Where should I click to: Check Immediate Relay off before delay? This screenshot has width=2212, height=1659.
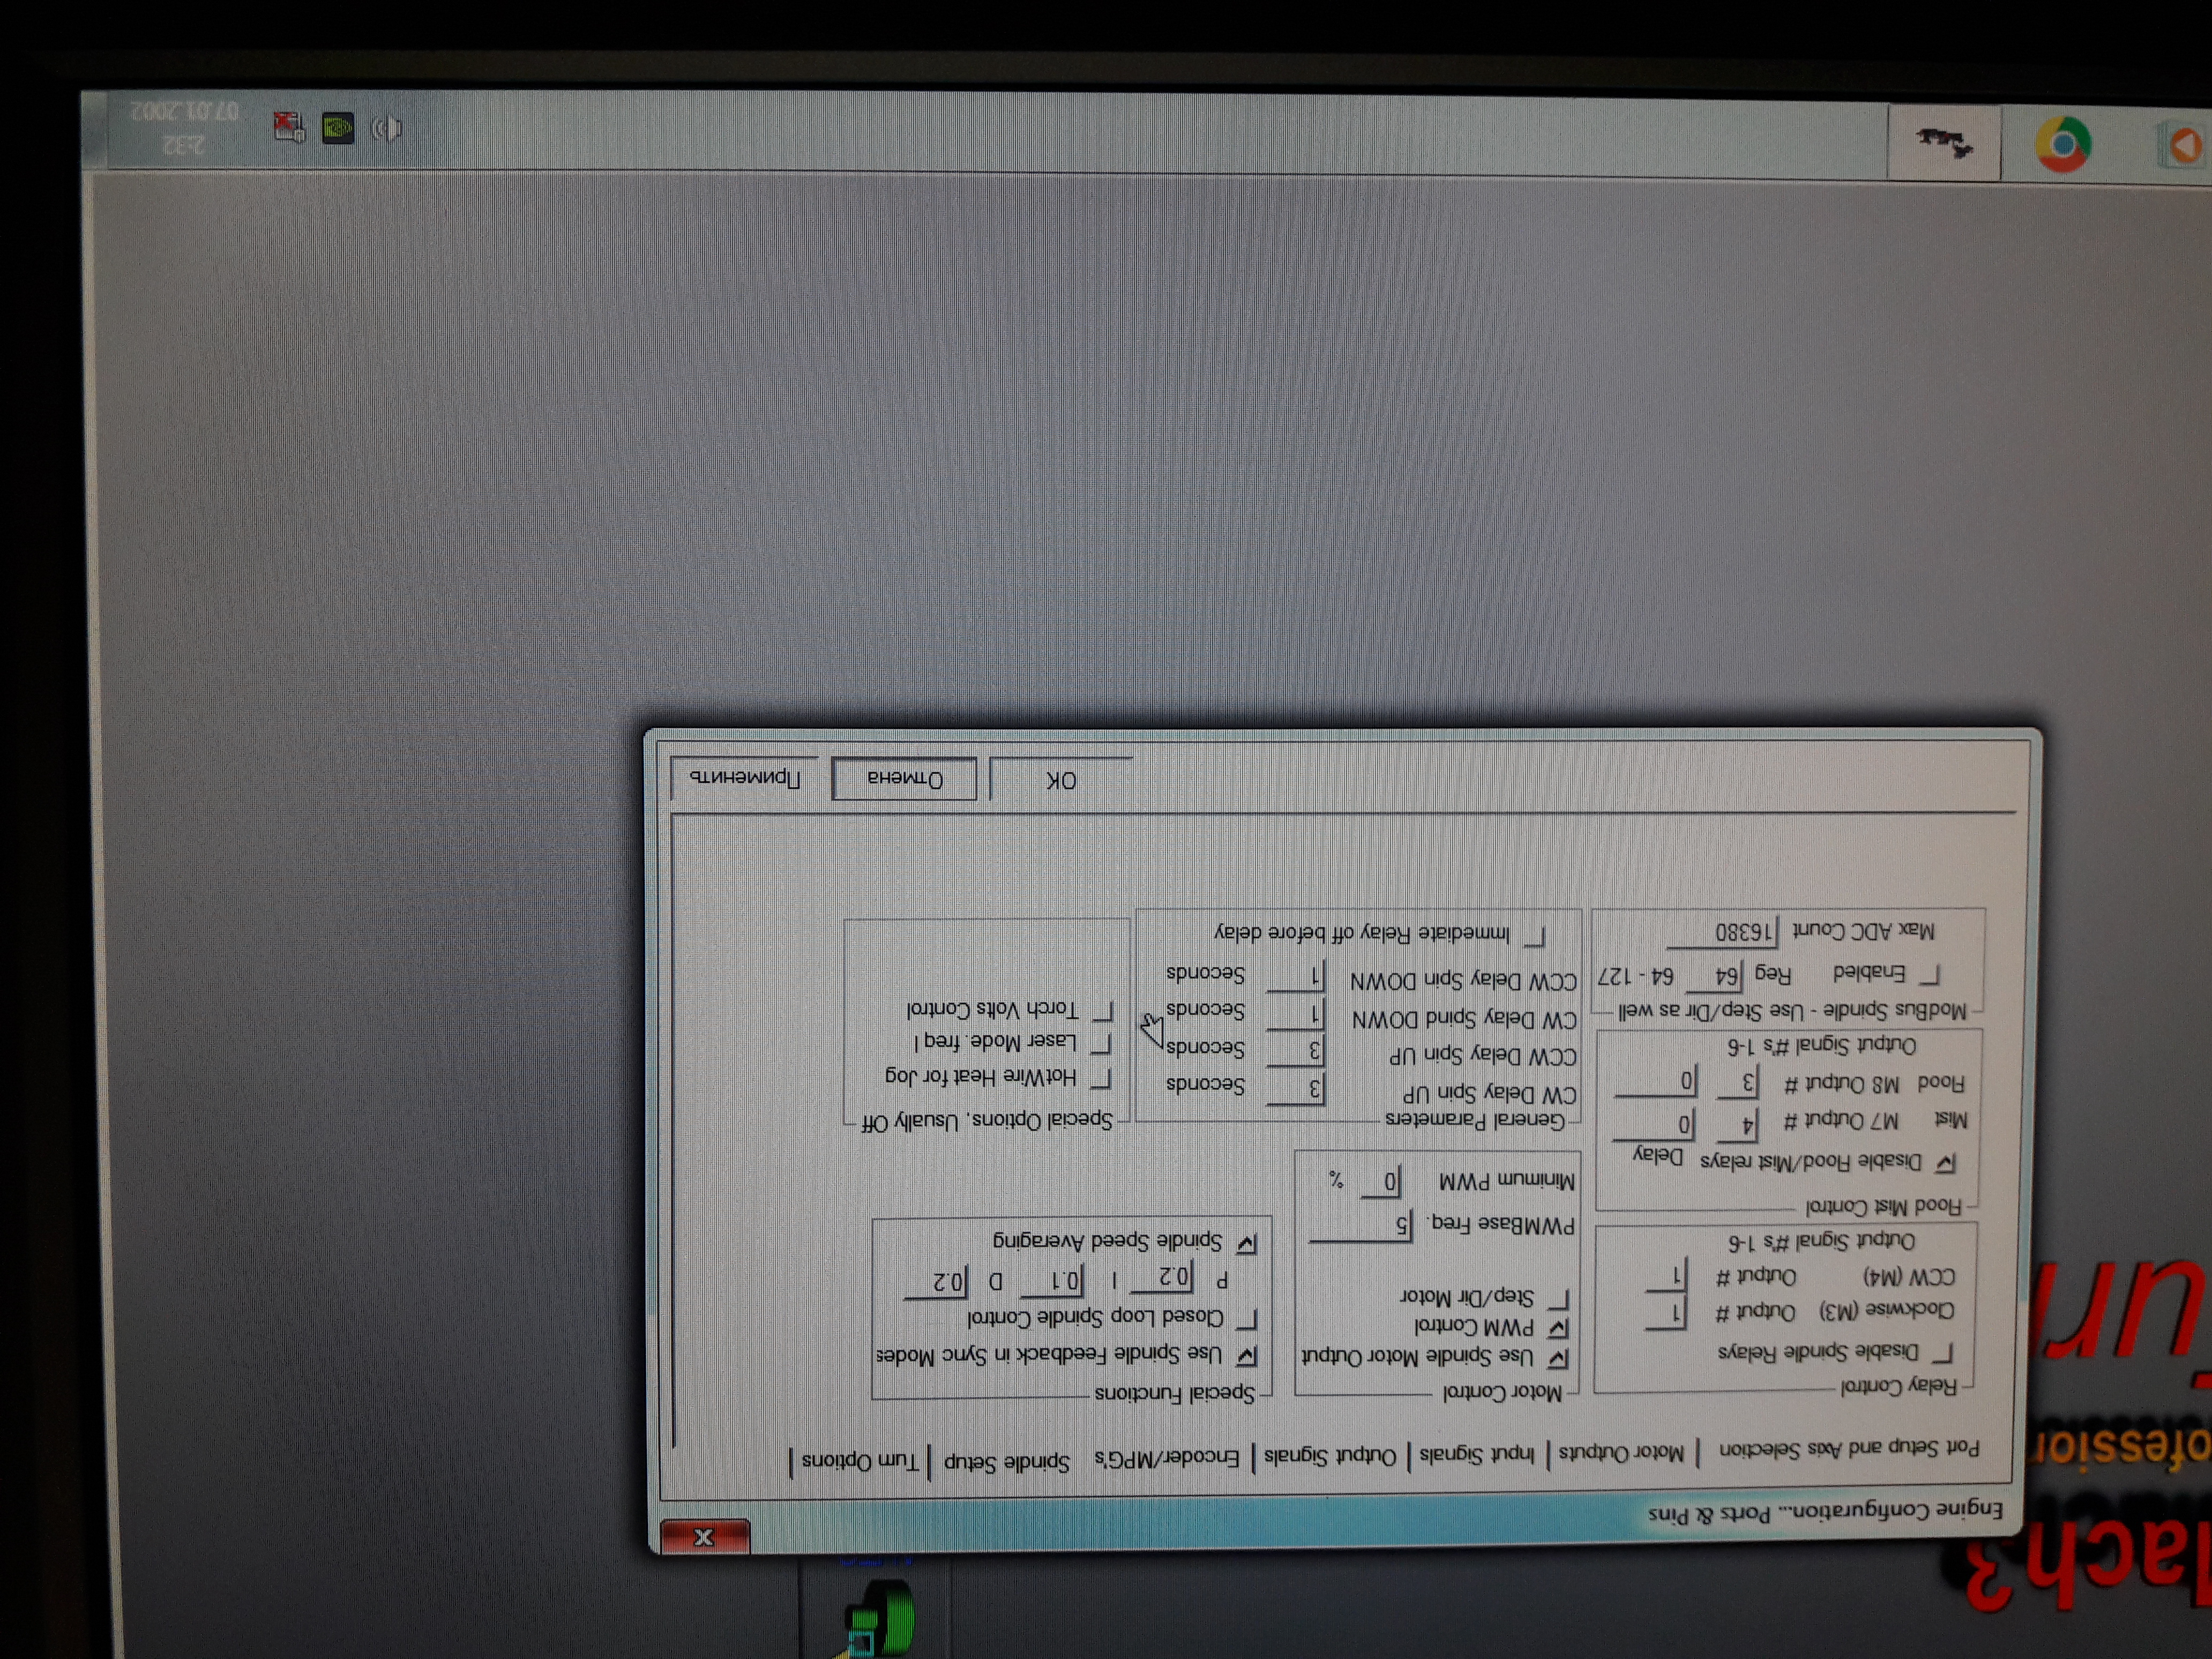(x=1535, y=936)
